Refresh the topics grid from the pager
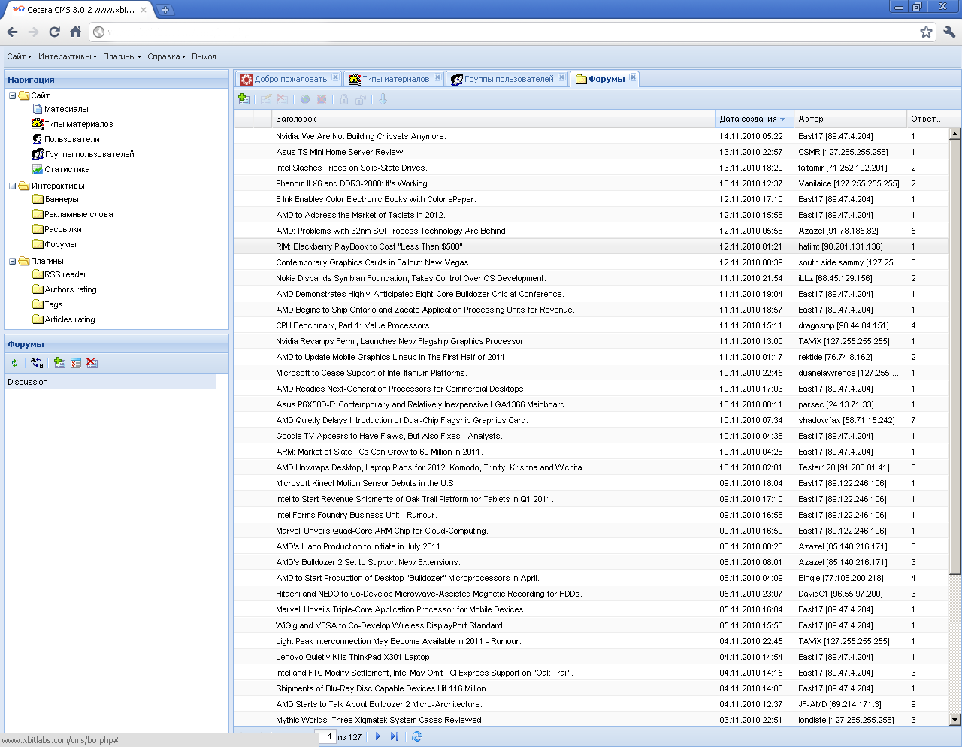962x747 pixels. [417, 737]
